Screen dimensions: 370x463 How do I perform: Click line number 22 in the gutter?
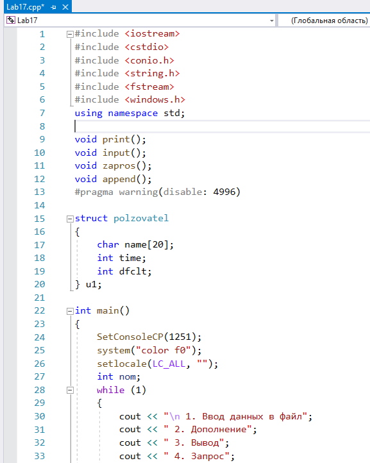point(40,311)
